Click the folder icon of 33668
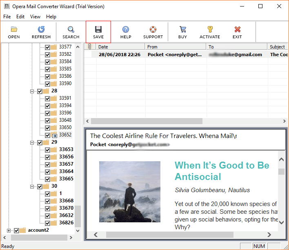 click(x=54, y=201)
